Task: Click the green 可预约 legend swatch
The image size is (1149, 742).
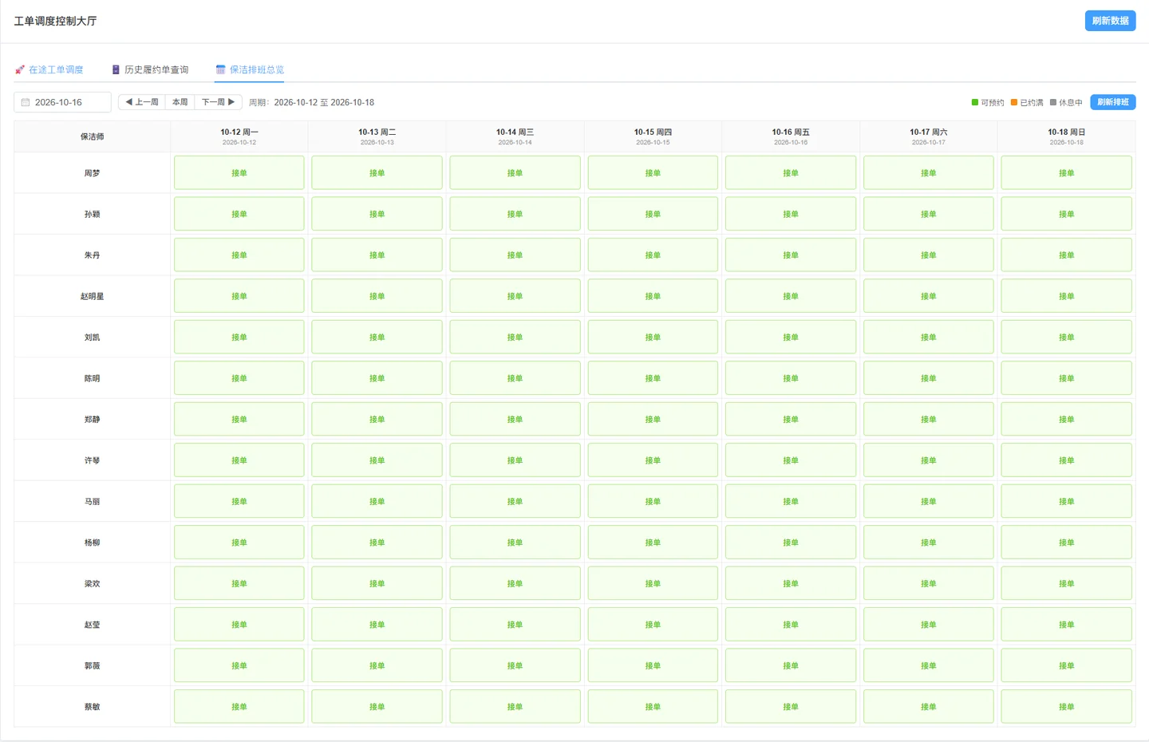Action: (x=975, y=102)
